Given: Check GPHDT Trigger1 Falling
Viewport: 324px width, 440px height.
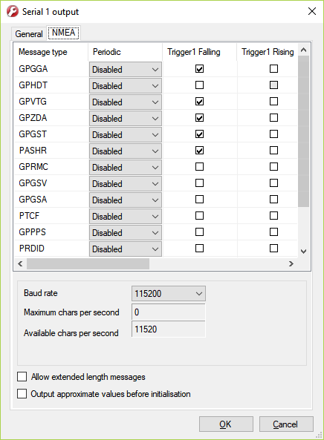Looking at the screenshot, I should point(199,85).
